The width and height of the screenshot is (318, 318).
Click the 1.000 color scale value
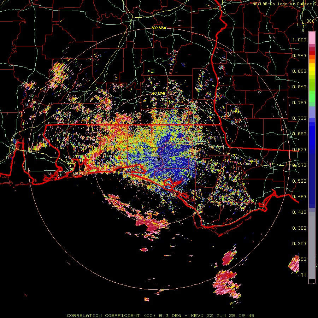299,40
